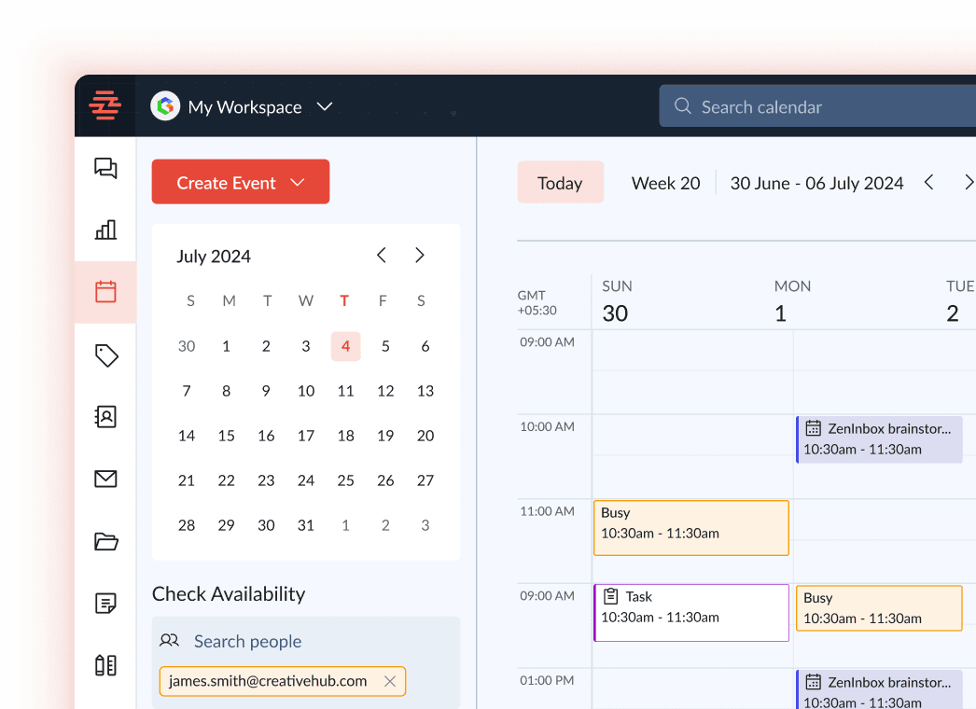
Task: Click the search magnifier icon
Action: pyautogui.click(x=683, y=105)
